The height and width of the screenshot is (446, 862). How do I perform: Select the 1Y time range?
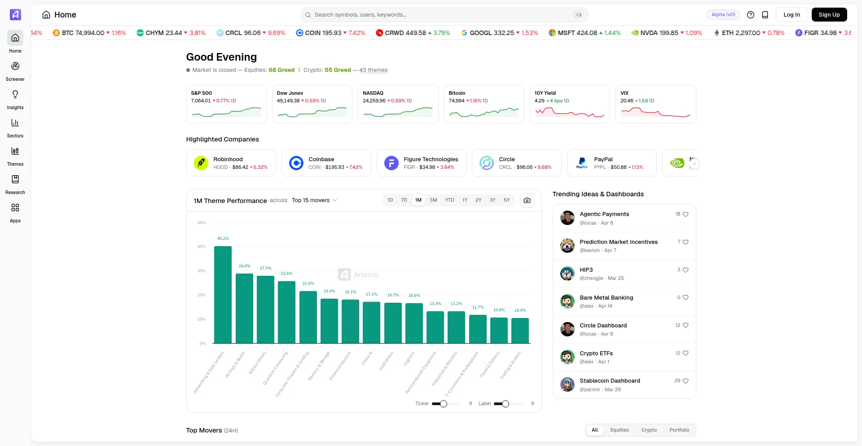[465, 200]
